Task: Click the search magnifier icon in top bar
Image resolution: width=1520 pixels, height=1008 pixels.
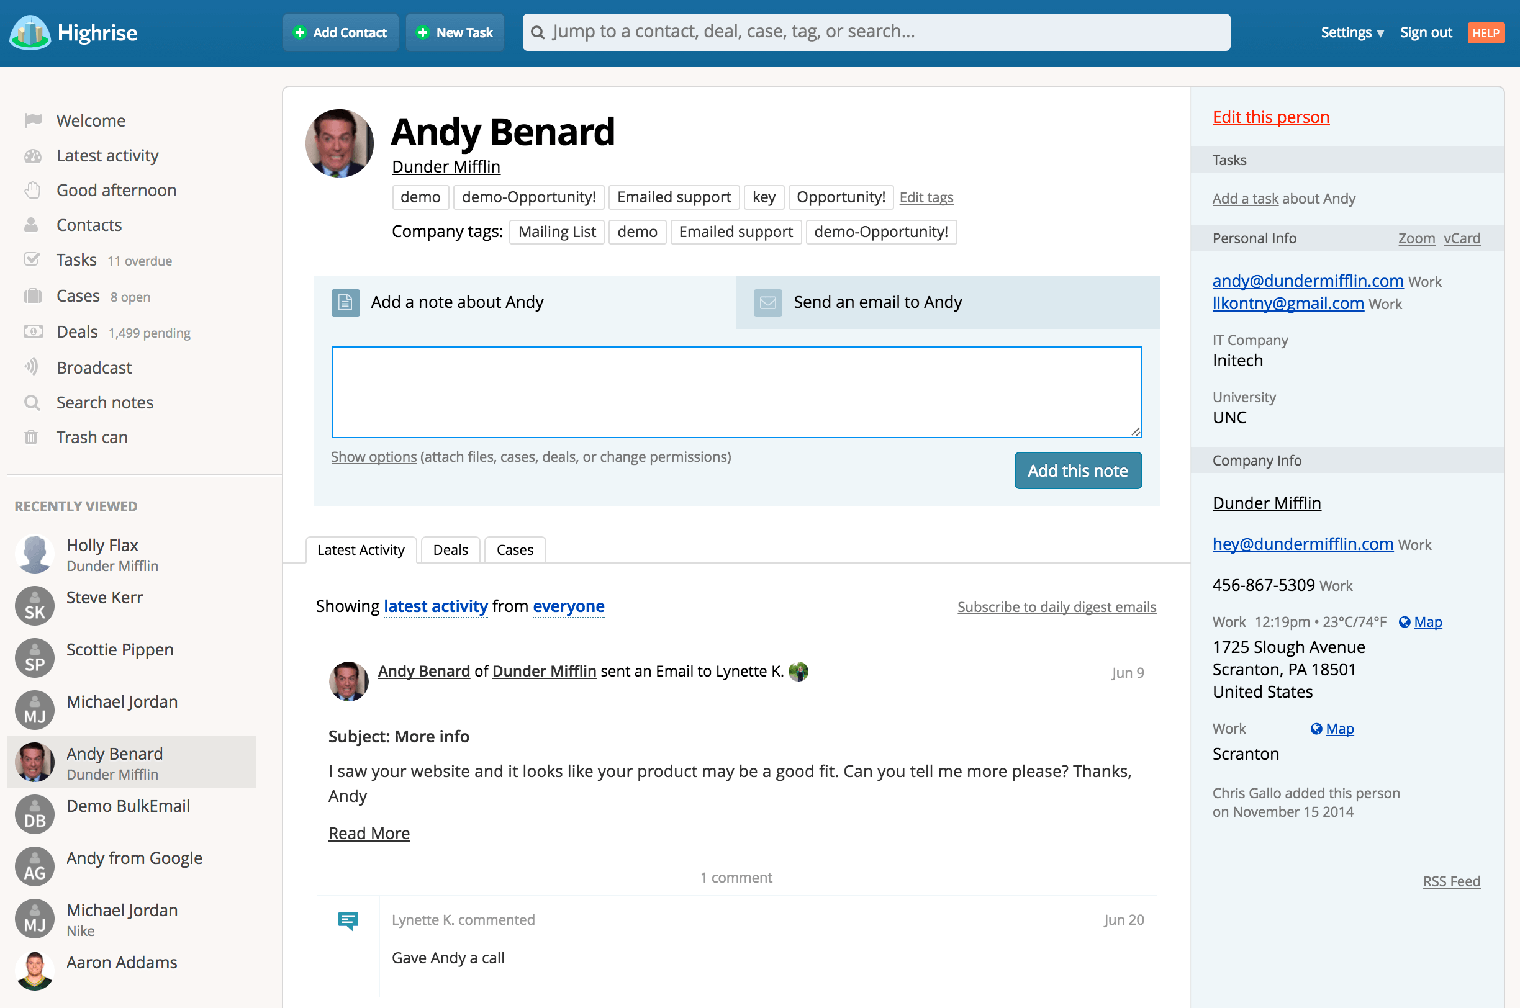Action: 538,32
